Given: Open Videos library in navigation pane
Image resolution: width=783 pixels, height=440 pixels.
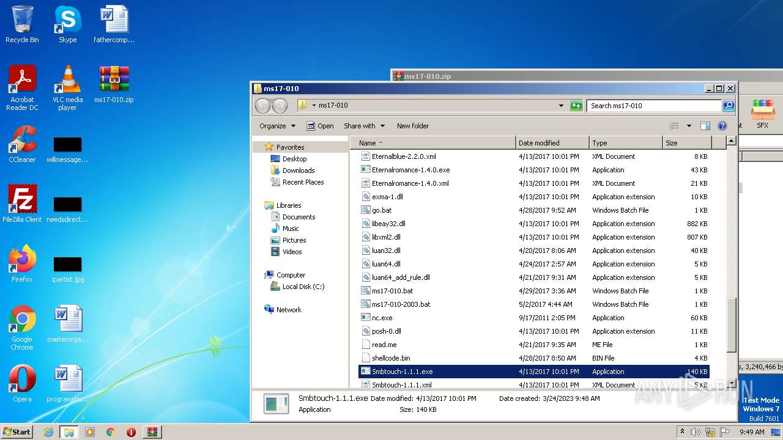Looking at the screenshot, I should [292, 252].
